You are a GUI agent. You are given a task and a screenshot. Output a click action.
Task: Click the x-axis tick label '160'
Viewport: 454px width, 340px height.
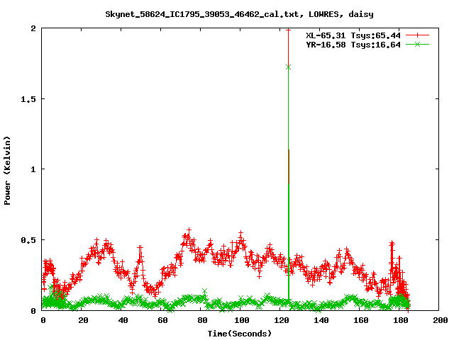[x=361, y=320]
